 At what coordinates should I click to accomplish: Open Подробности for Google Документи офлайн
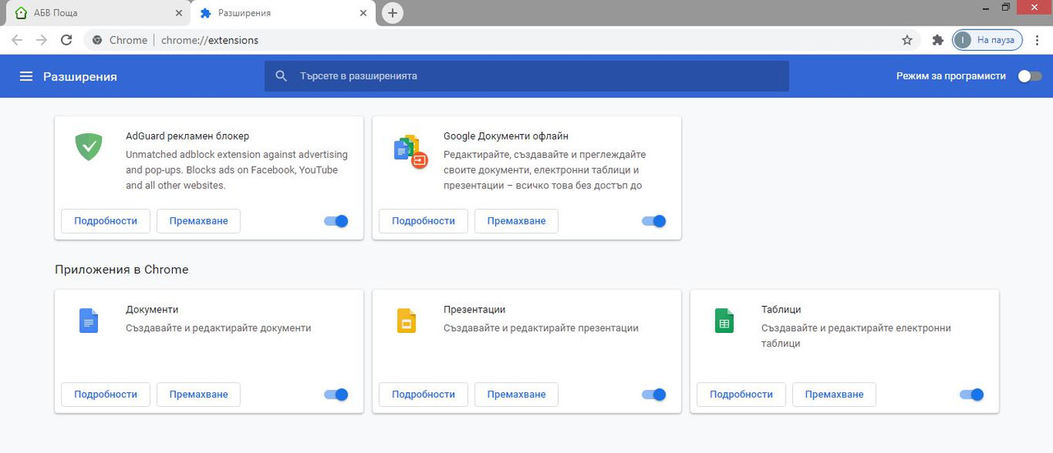[x=423, y=221]
